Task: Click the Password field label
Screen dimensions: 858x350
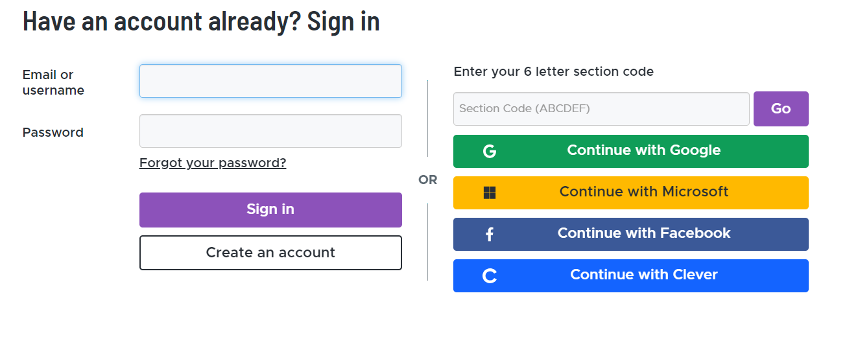Action: (53, 132)
